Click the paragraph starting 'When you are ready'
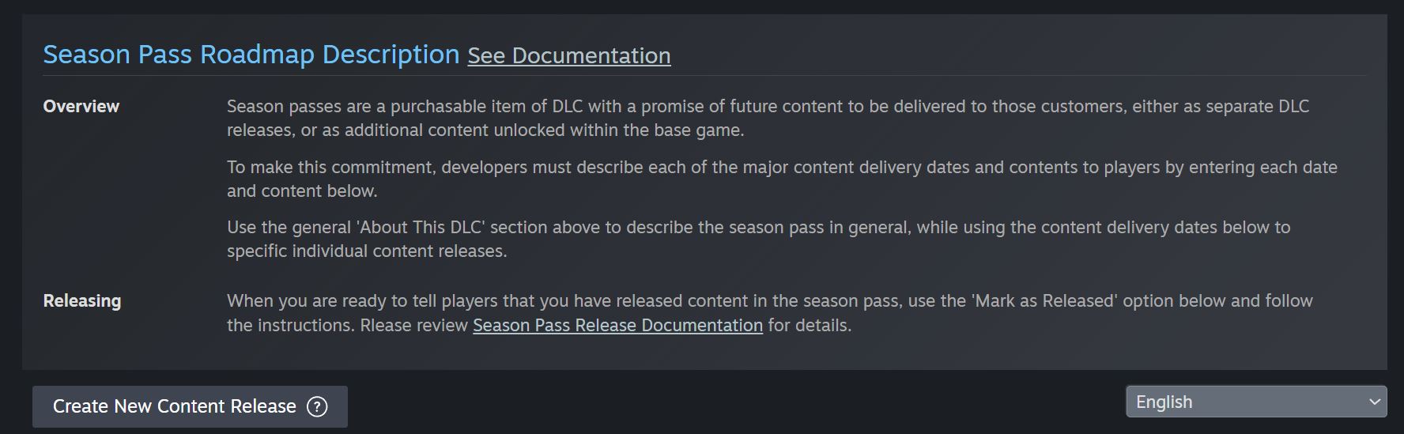Screen dimensions: 1404x434 tap(769, 313)
